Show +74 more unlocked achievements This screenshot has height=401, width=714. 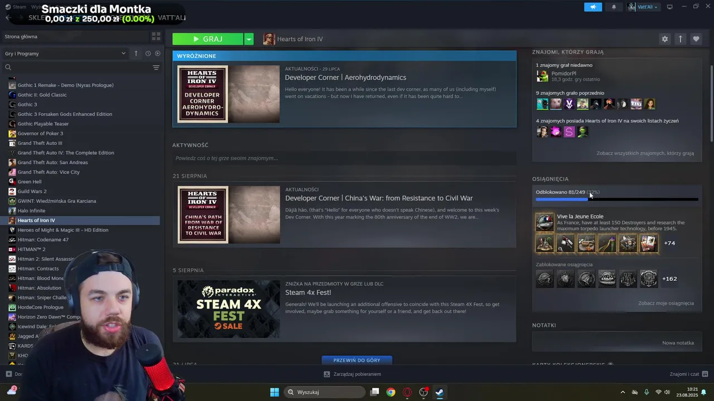pos(669,243)
